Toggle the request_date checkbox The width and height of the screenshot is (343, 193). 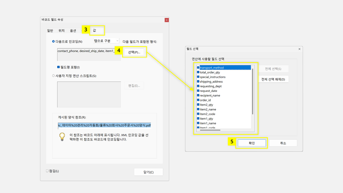point(198,91)
